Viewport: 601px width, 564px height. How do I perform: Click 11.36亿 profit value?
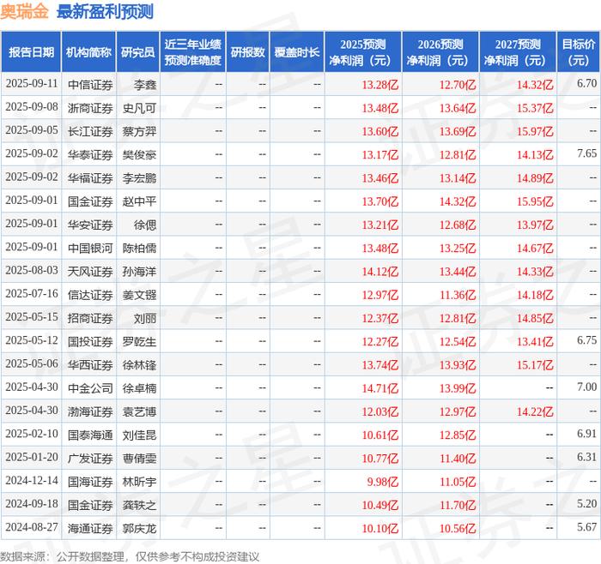pyautogui.click(x=458, y=295)
